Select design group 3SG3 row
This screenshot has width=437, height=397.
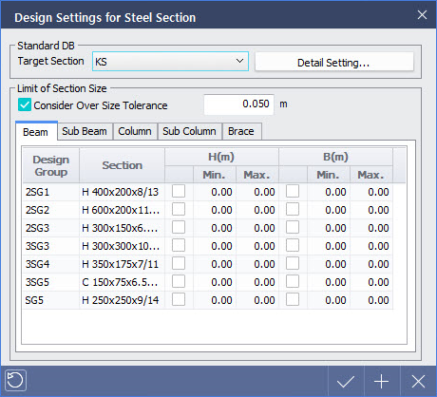pos(51,246)
